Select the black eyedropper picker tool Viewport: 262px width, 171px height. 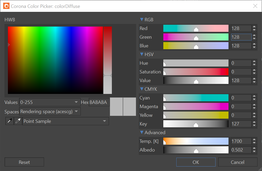9,121
